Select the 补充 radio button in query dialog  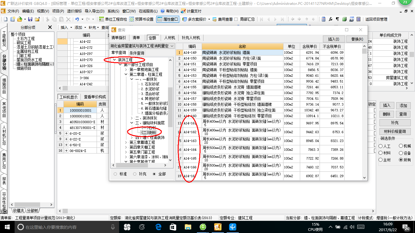click(x=135, y=174)
